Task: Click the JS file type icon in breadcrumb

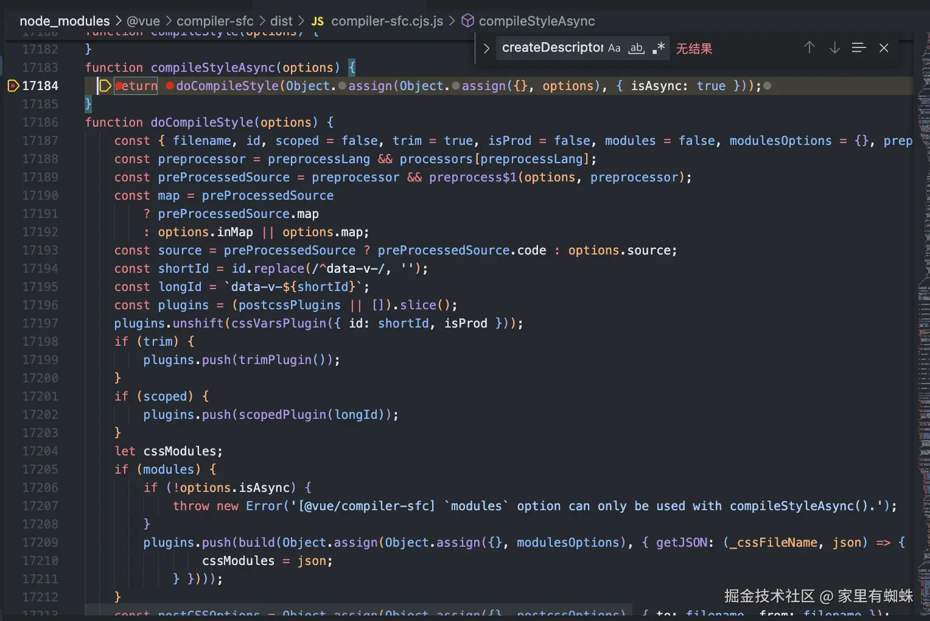Action: [x=318, y=21]
